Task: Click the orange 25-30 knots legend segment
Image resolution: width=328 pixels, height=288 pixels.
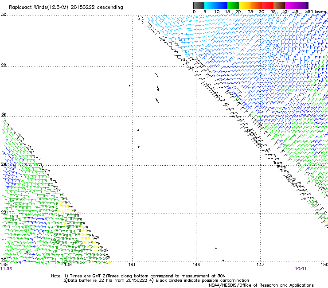Action: 256,5
